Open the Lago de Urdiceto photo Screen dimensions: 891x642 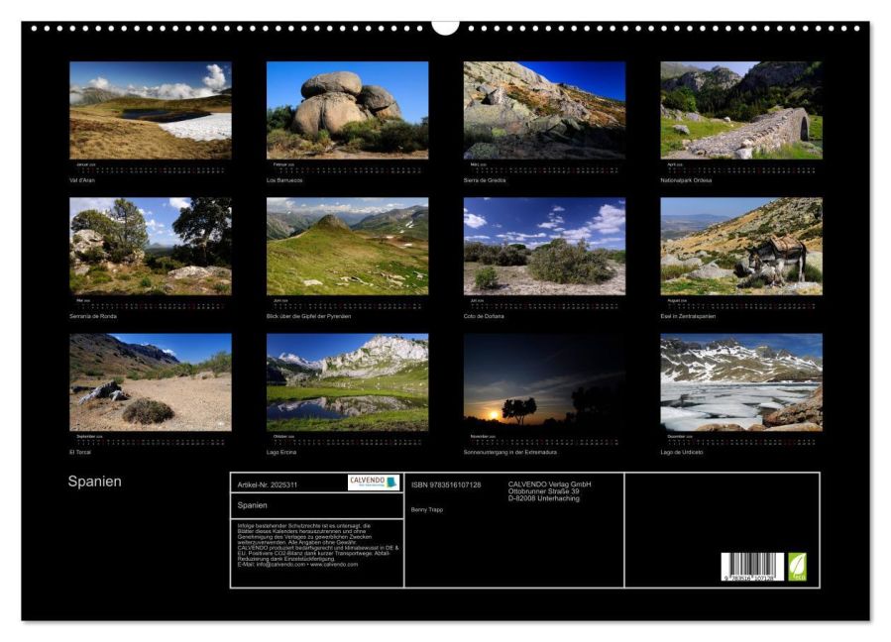[741, 382]
